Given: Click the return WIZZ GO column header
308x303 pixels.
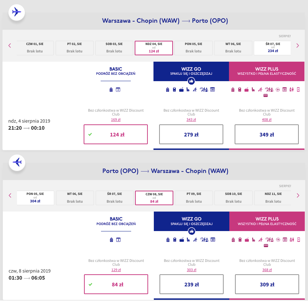Looking at the screenshot, I should tap(191, 221).
